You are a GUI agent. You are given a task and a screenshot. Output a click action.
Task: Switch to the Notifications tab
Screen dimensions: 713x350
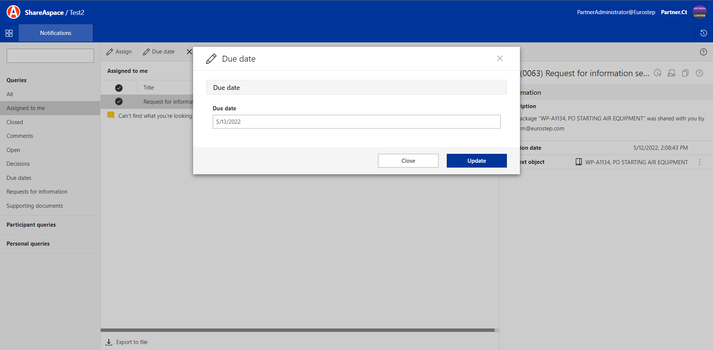56,33
